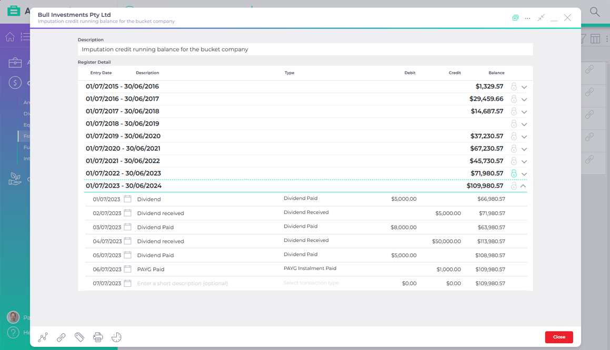Viewport: 610px width, 350px height.
Task: Click the Close button
Action: click(x=559, y=337)
